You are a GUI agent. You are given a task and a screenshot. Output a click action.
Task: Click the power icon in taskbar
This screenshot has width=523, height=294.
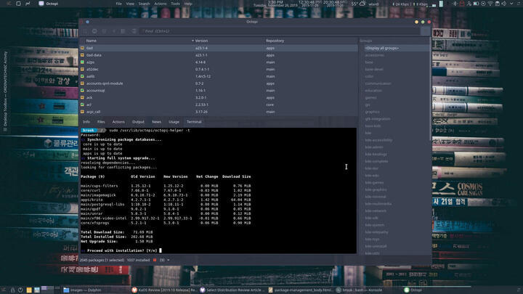tap(20, 290)
